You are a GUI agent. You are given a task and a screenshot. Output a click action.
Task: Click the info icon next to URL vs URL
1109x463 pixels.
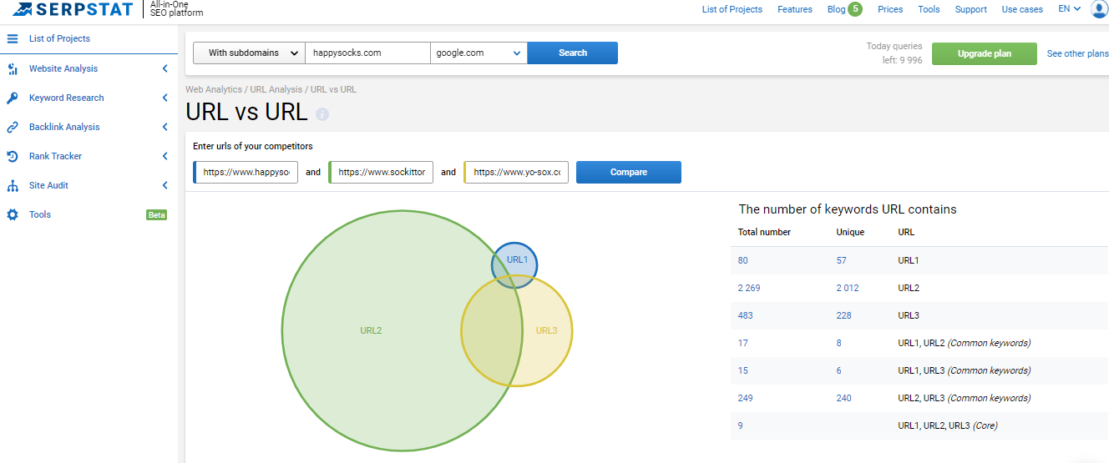pos(322,114)
